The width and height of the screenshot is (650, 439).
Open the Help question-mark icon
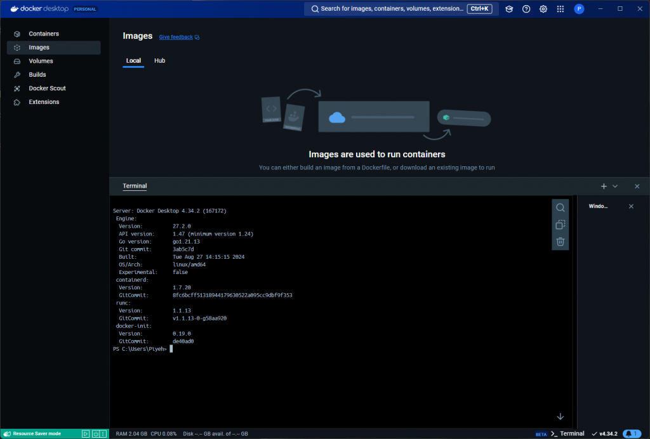pyautogui.click(x=526, y=9)
